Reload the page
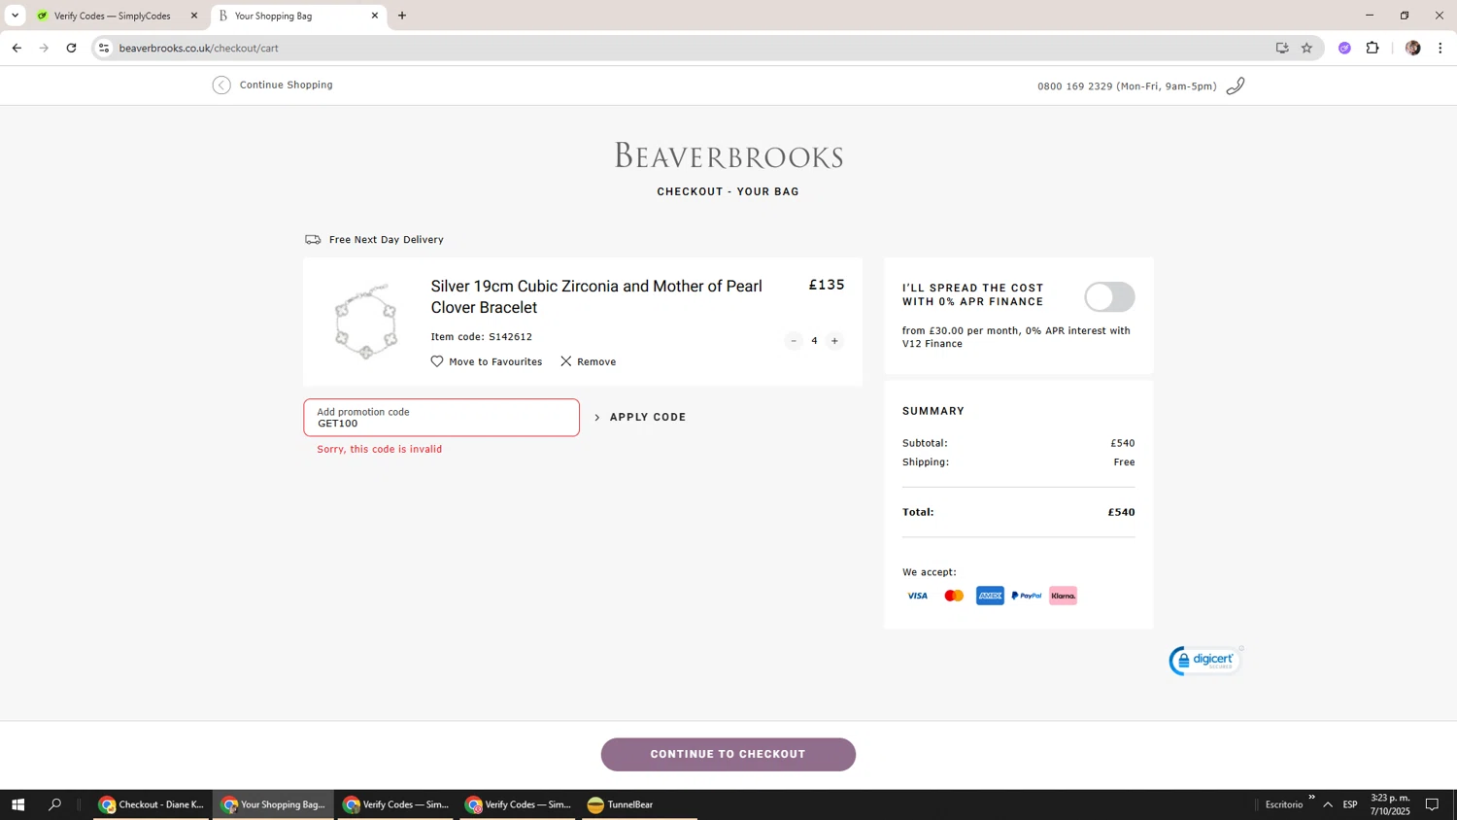 71,48
